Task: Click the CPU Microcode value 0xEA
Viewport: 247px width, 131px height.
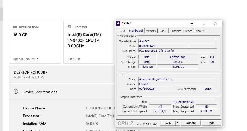Action: pos(208,89)
